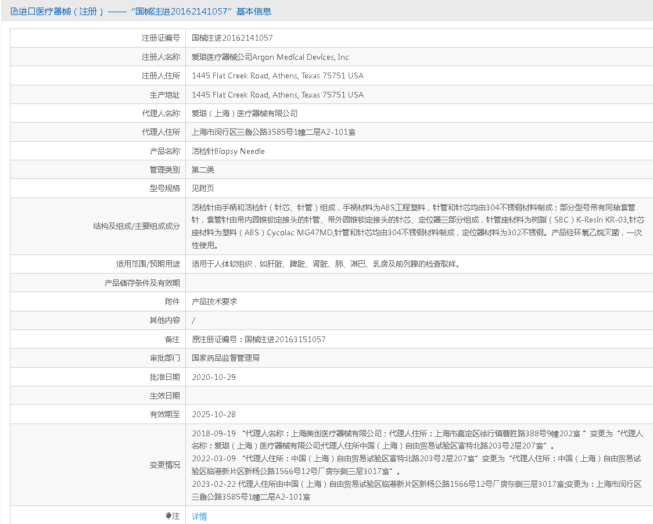Select the company name in 代理人名称 row
This screenshot has width=653, height=524.
point(245,113)
